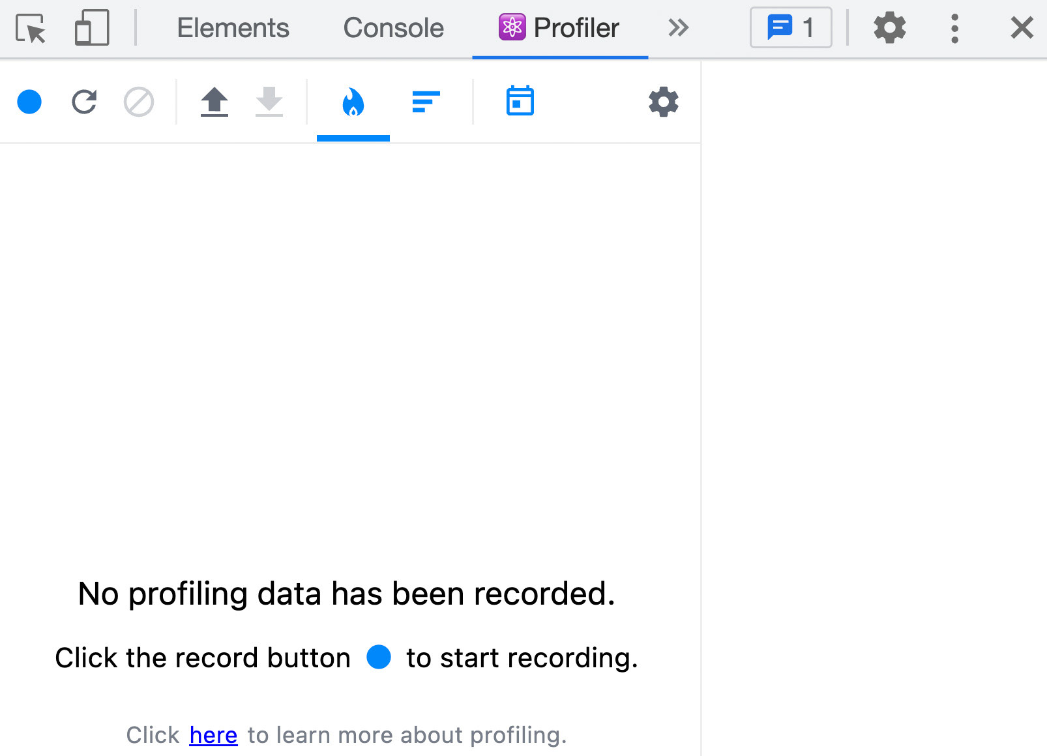The image size is (1047, 756).
Task: Click the 'here' link about profiling
Action: [213, 734]
